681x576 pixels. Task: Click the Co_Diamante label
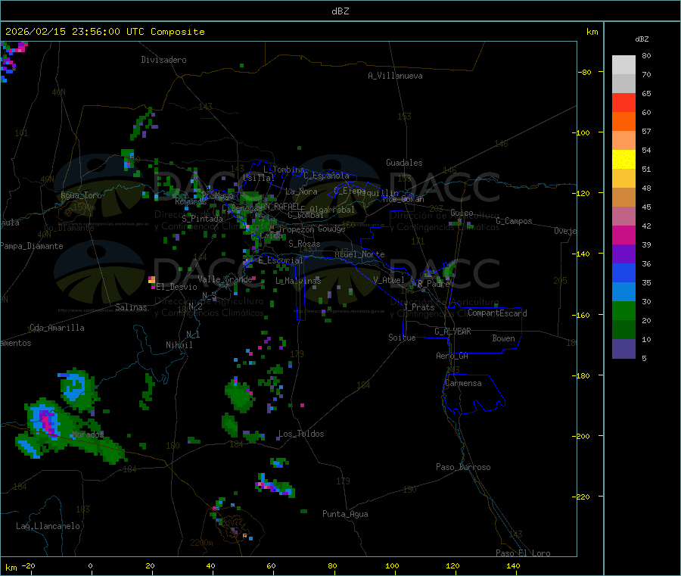coord(69,228)
